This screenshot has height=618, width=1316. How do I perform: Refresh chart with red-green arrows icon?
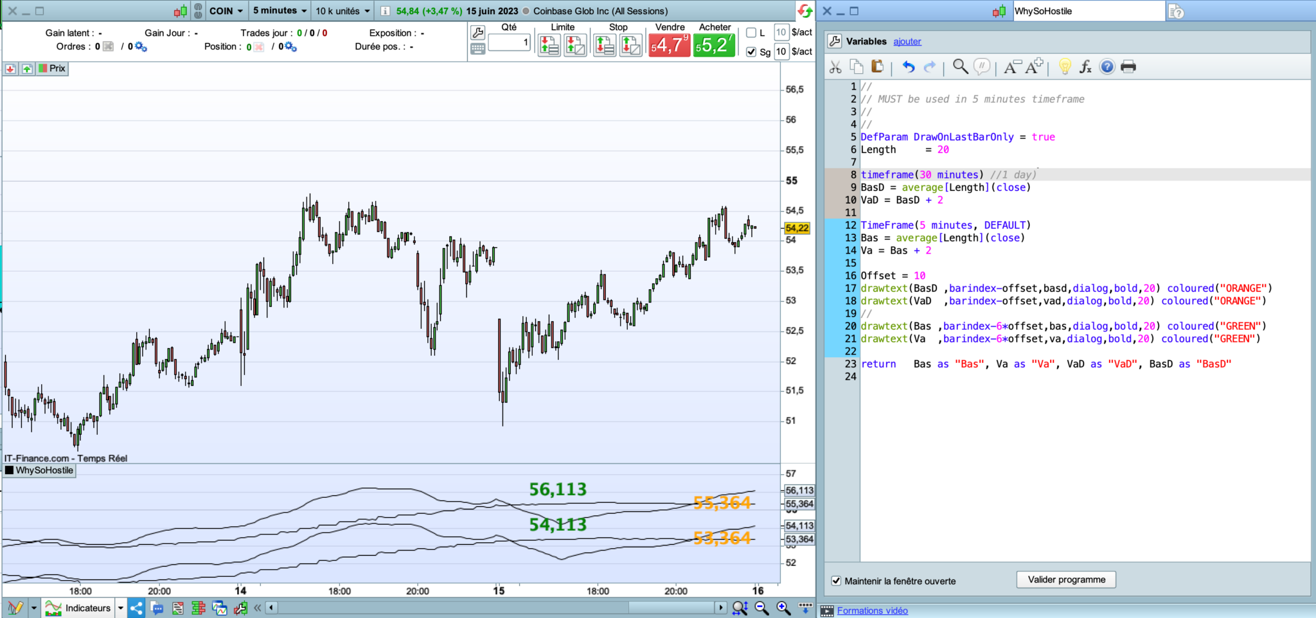coord(805,11)
